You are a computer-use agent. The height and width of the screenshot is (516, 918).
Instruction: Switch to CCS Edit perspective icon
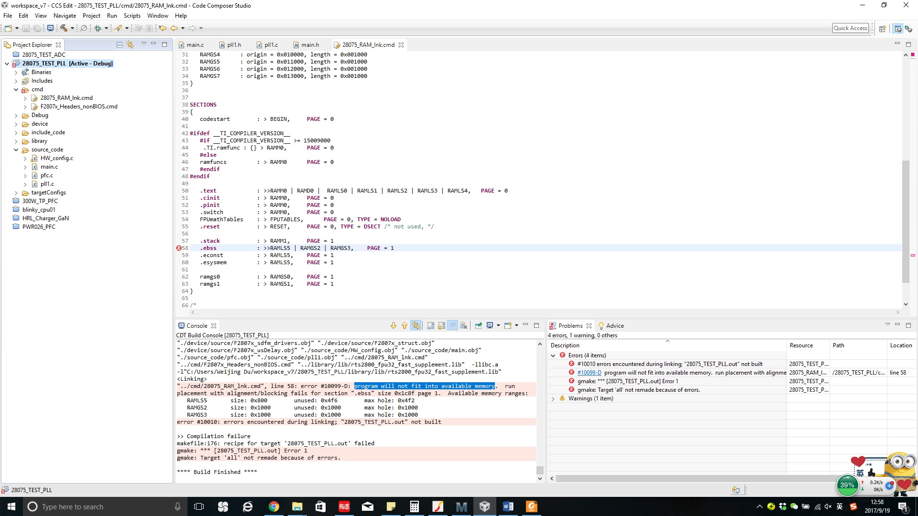click(898, 29)
